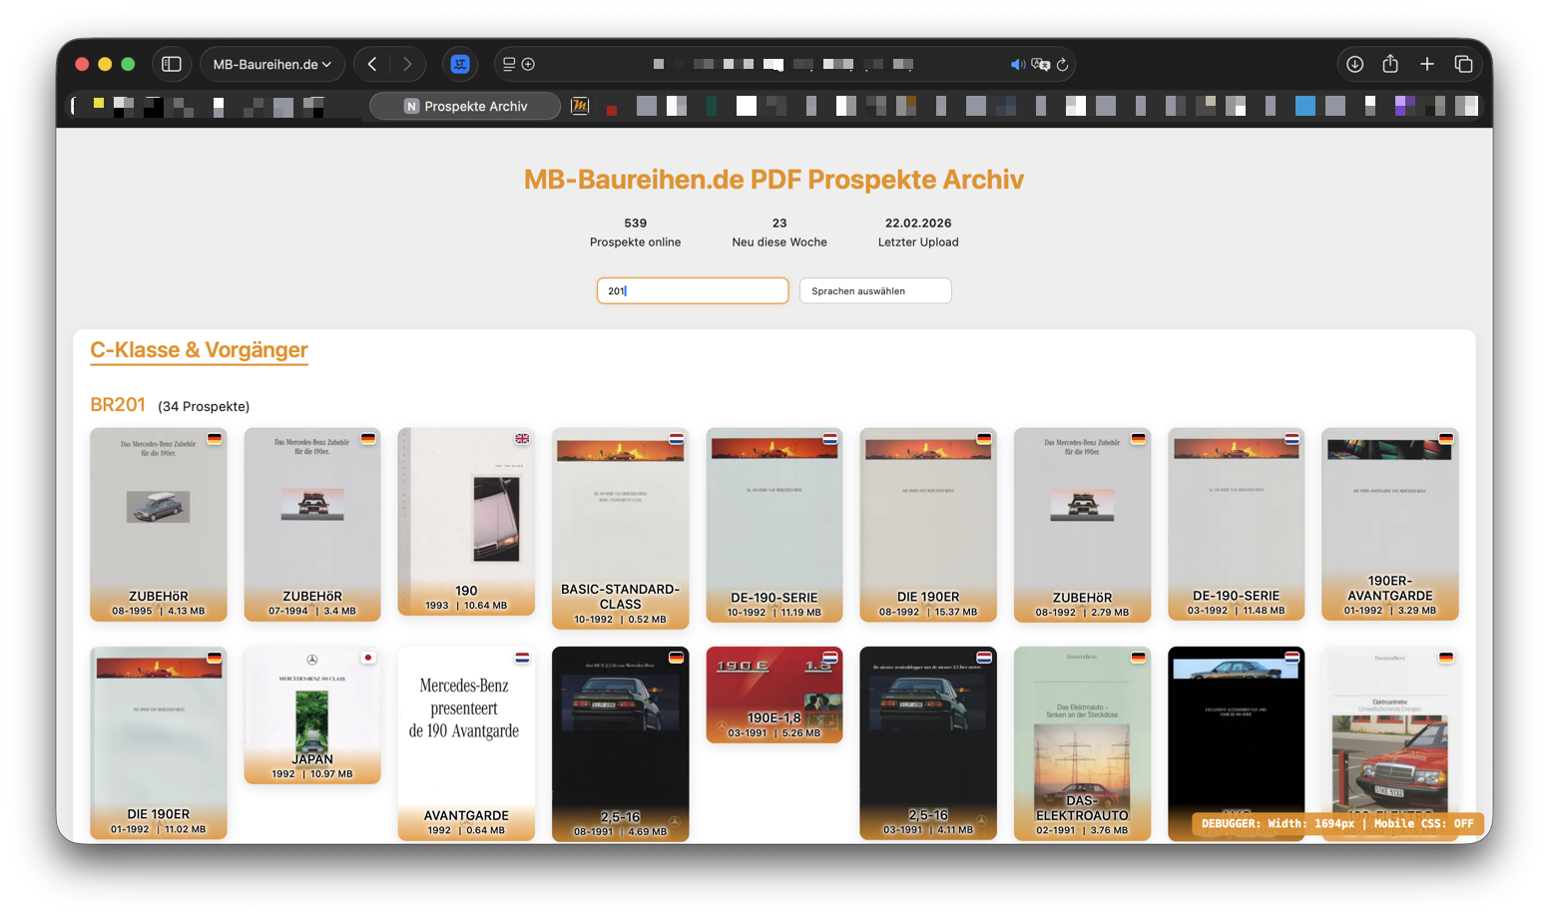Click the search field containing 201
Image resolution: width=1549 pixels, height=918 pixels.
[692, 290]
